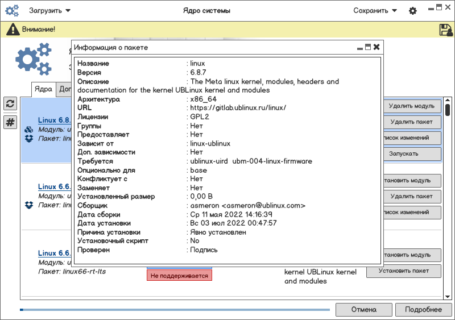Switch to the Ядра tab
Screen dimensions: 455x320
pyautogui.click(x=44, y=89)
